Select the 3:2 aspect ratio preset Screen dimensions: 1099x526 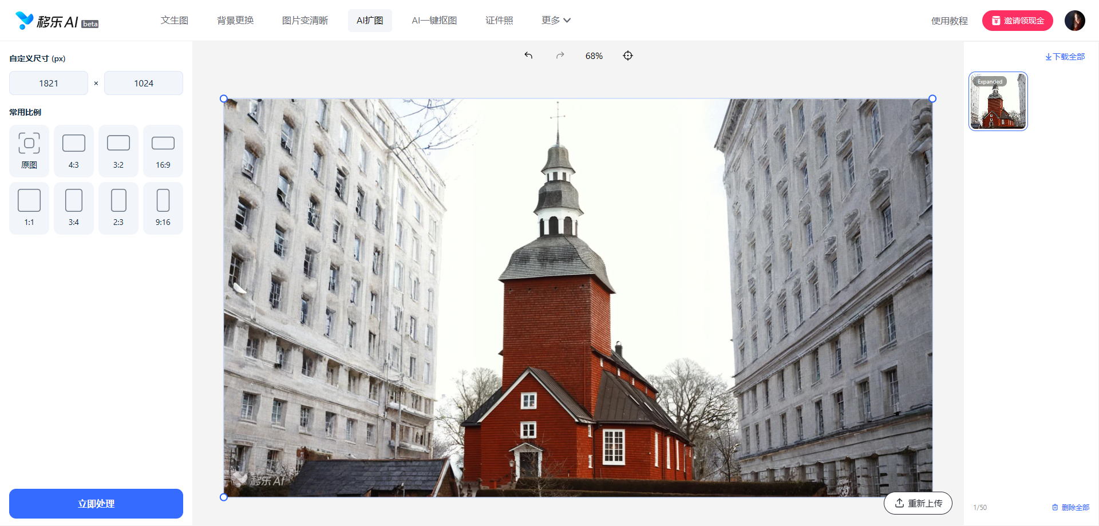click(x=118, y=151)
